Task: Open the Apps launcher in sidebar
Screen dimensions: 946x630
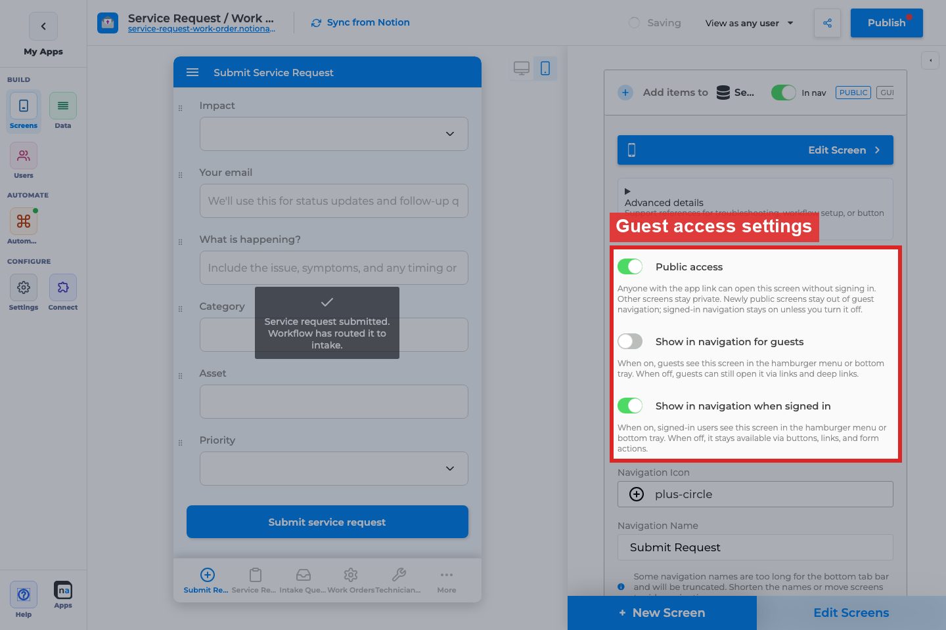Action: click(x=63, y=596)
